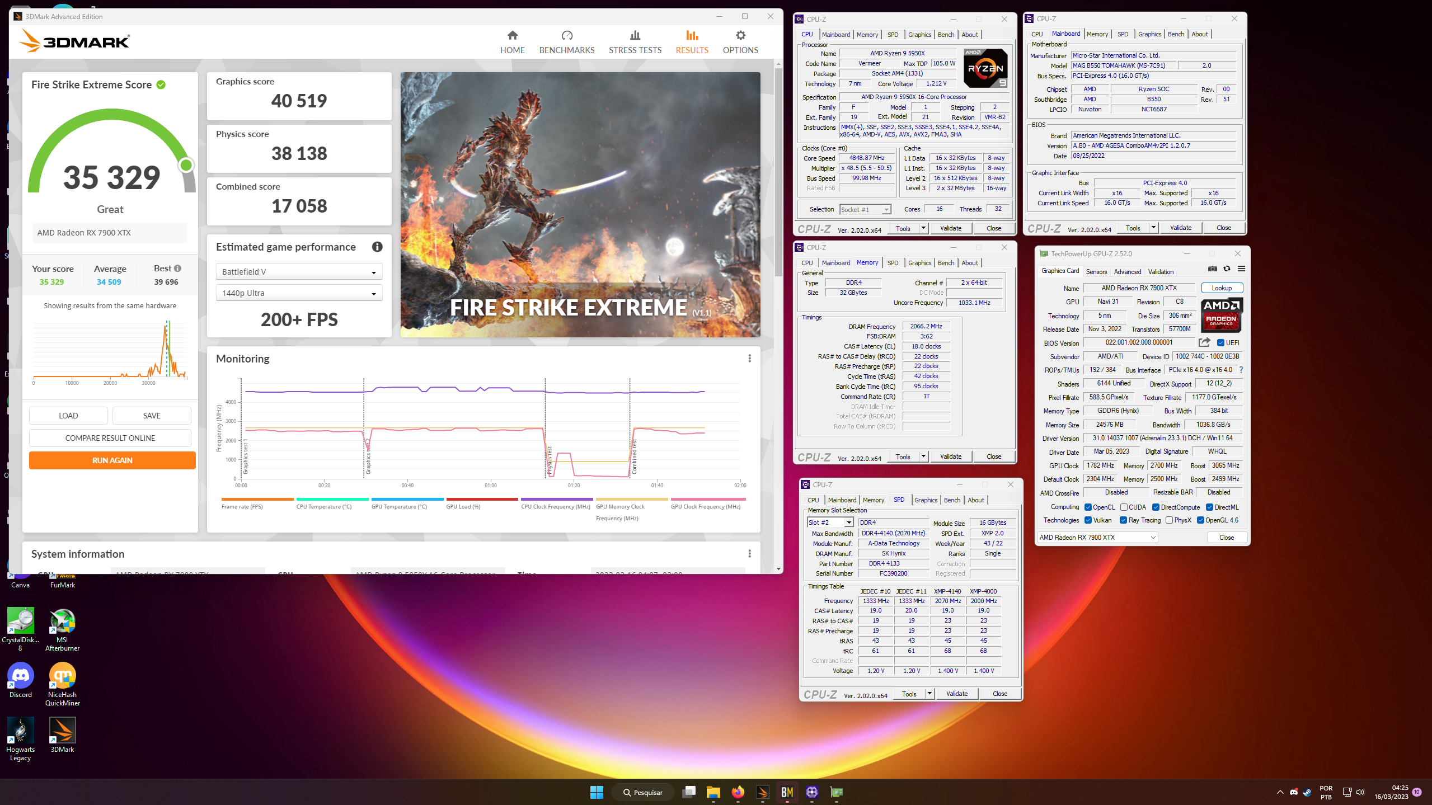Click Lookup button in GPU-Z
Image resolution: width=1432 pixels, height=805 pixels.
pyautogui.click(x=1222, y=288)
